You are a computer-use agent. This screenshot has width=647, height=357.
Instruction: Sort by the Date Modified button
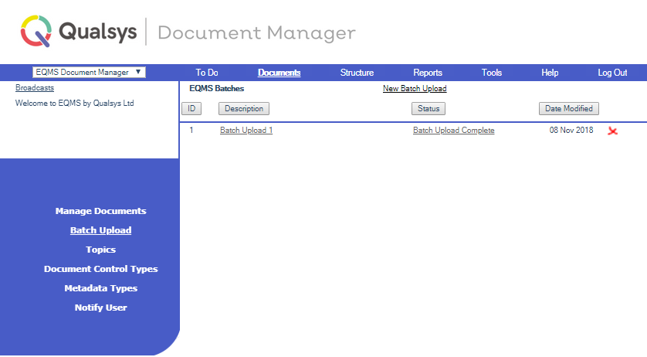click(568, 109)
